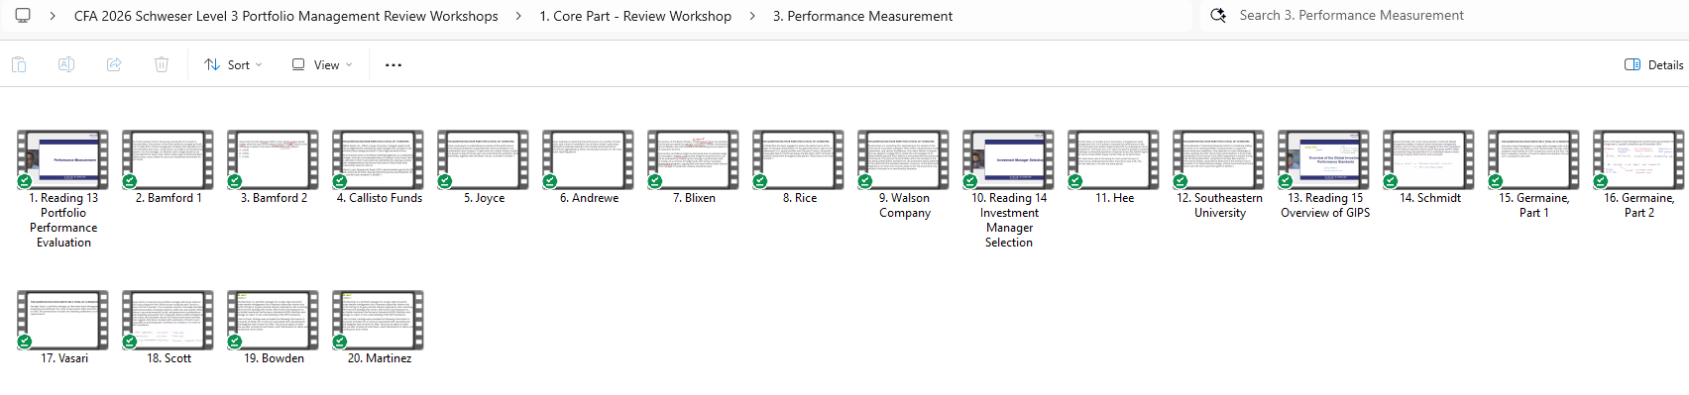Go to CFA 2026 Schweser Level 3 breadcrumb
This screenshot has width=1689, height=395.
click(286, 17)
